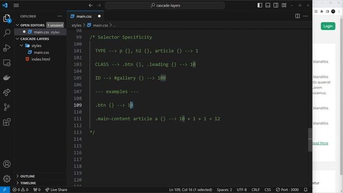
Task: Click the cascade-layers command center search box
Action: pos(165,5)
